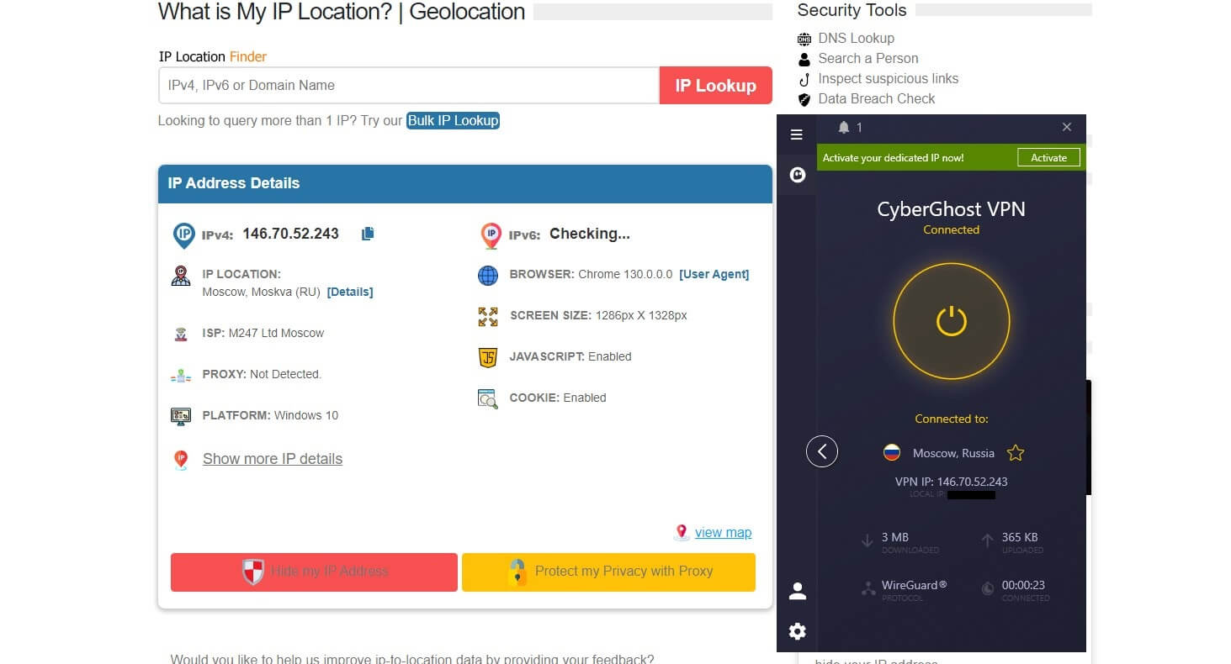Collapse the VPN panel with left chevron
This screenshot has height=664, width=1231.
tap(822, 451)
